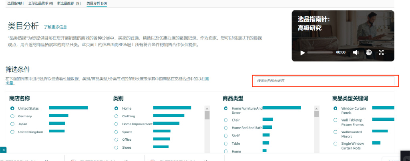Open the video language globe icon
The width and height of the screenshot is (410, 161).
[369, 53]
